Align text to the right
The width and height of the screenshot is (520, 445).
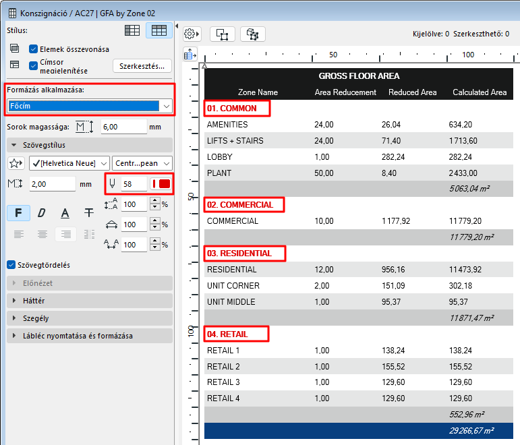pyautogui.click(x=65, y=235)
